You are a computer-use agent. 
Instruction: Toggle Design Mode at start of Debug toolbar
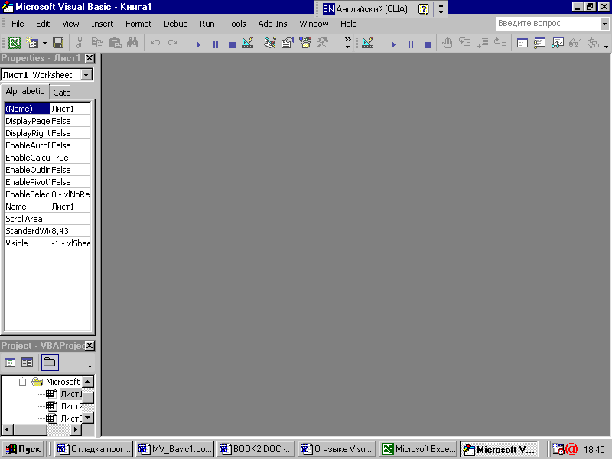point(368,43)
